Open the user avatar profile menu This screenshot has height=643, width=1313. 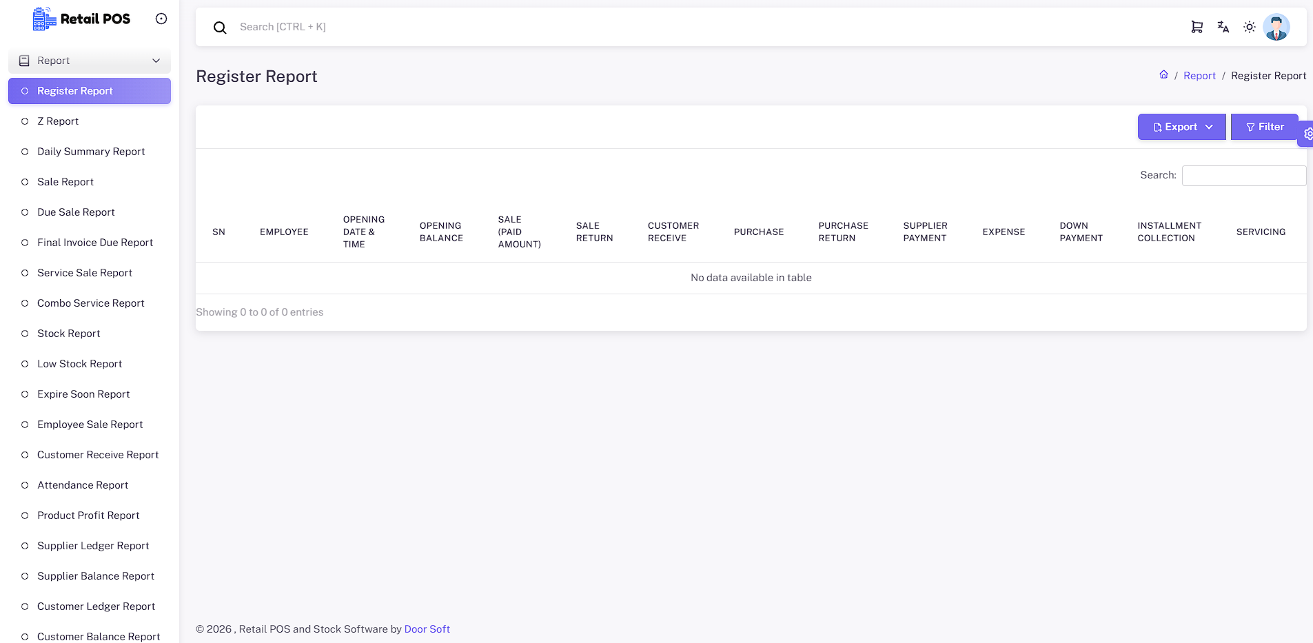(1276, 27)
